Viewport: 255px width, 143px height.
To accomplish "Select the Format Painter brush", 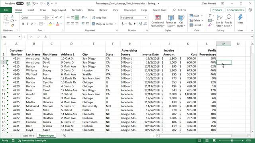I will point(12,25).
